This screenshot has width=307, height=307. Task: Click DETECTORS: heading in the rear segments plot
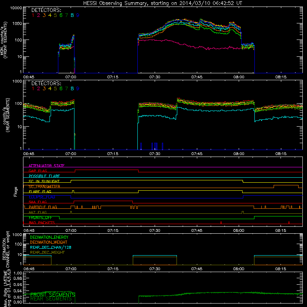pos(46,83)
